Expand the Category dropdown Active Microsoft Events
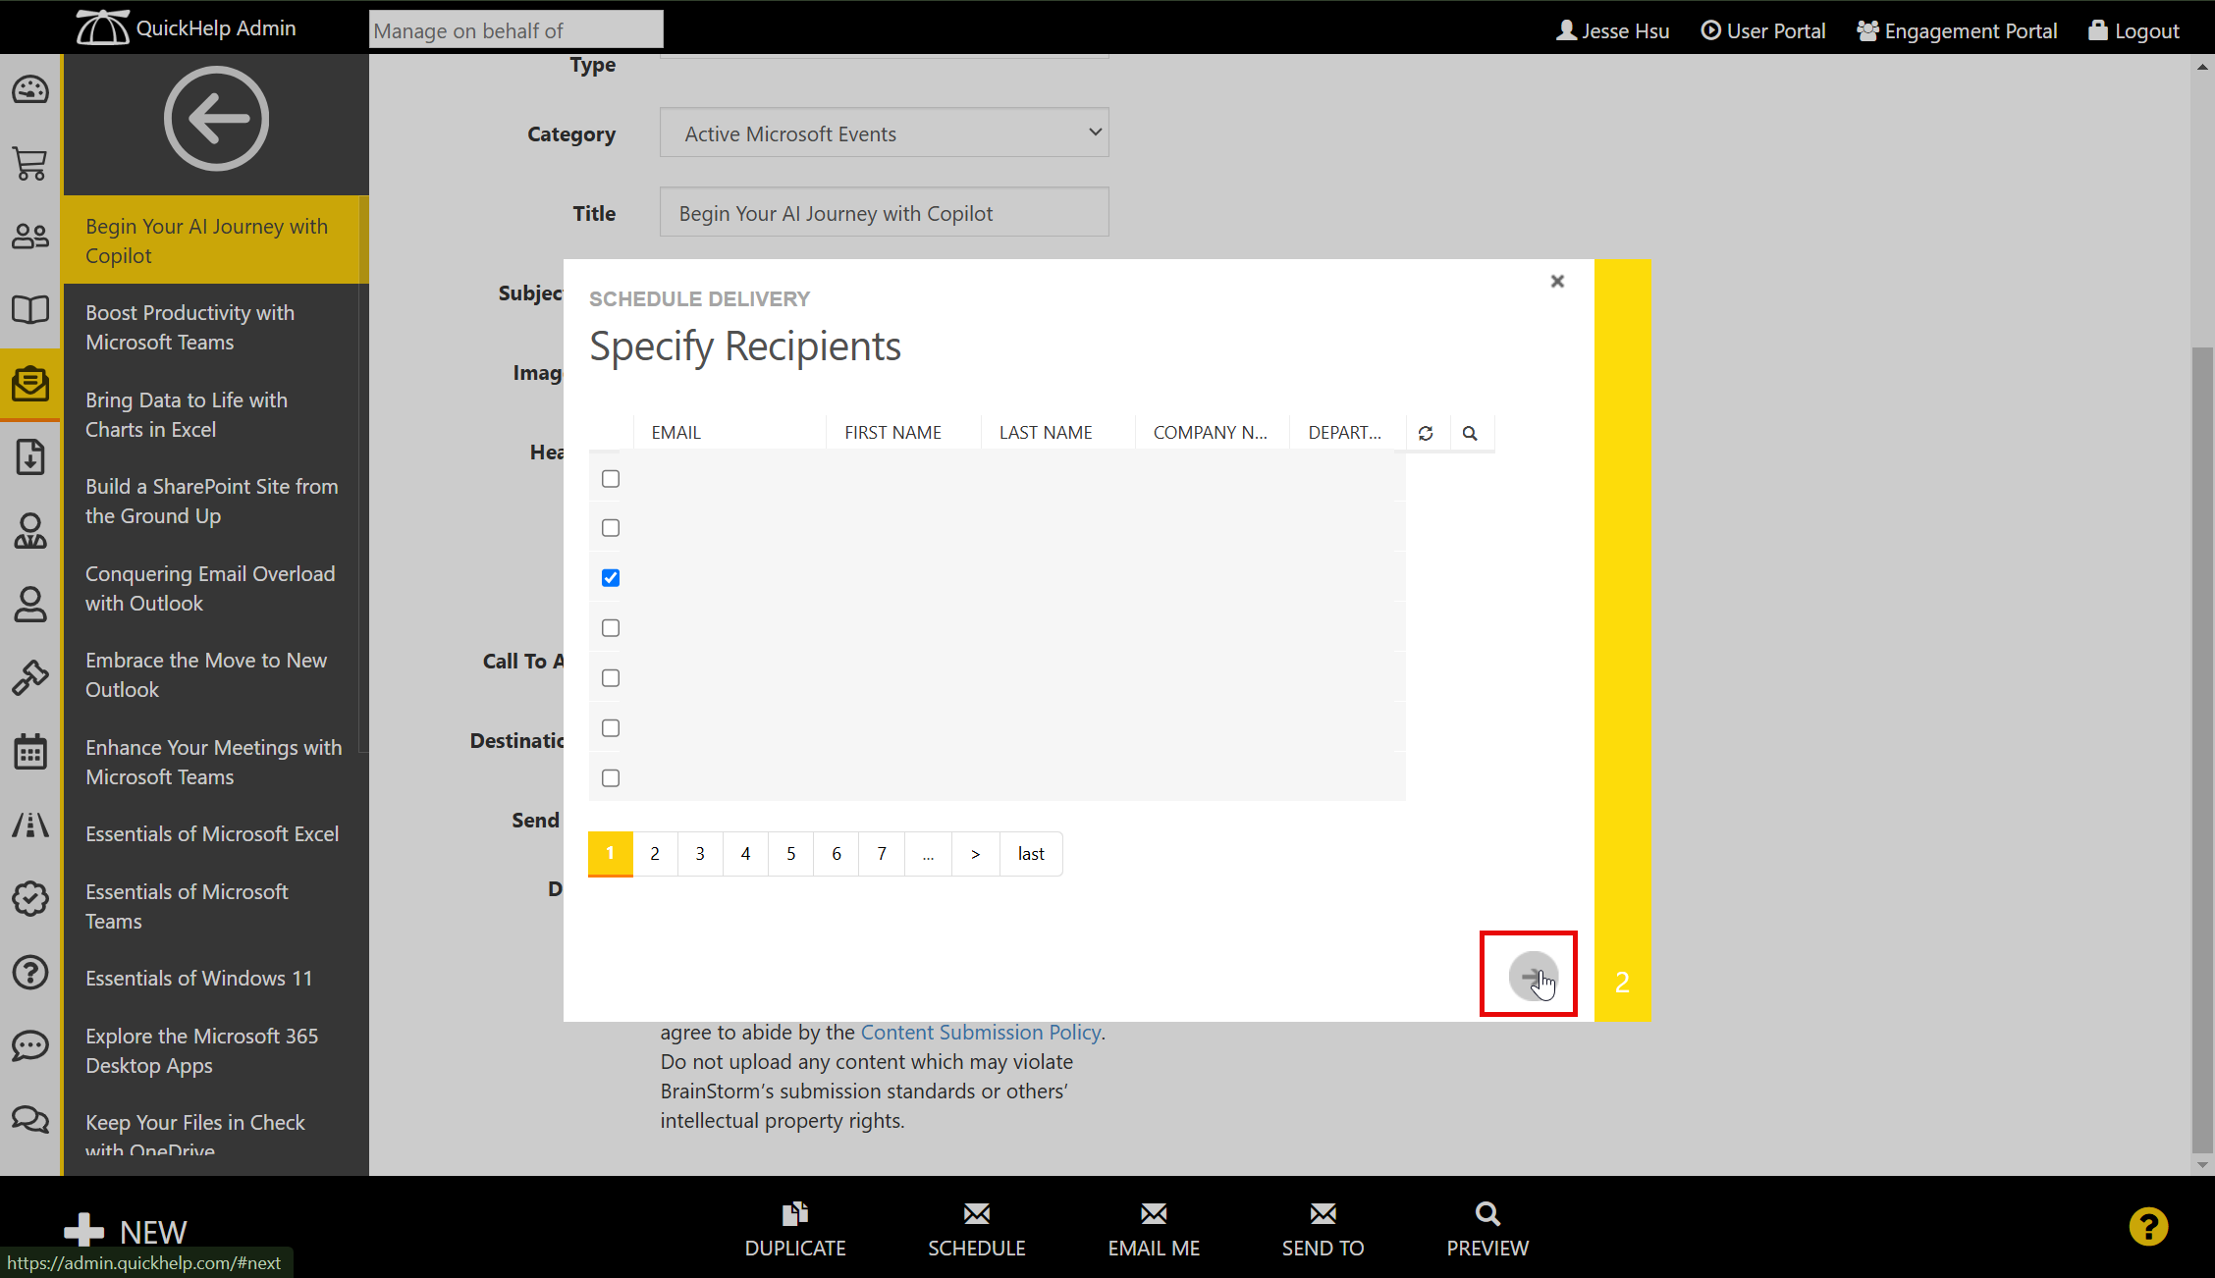The height and width of the screenshot is (1278, 2215). click(884, 133)
